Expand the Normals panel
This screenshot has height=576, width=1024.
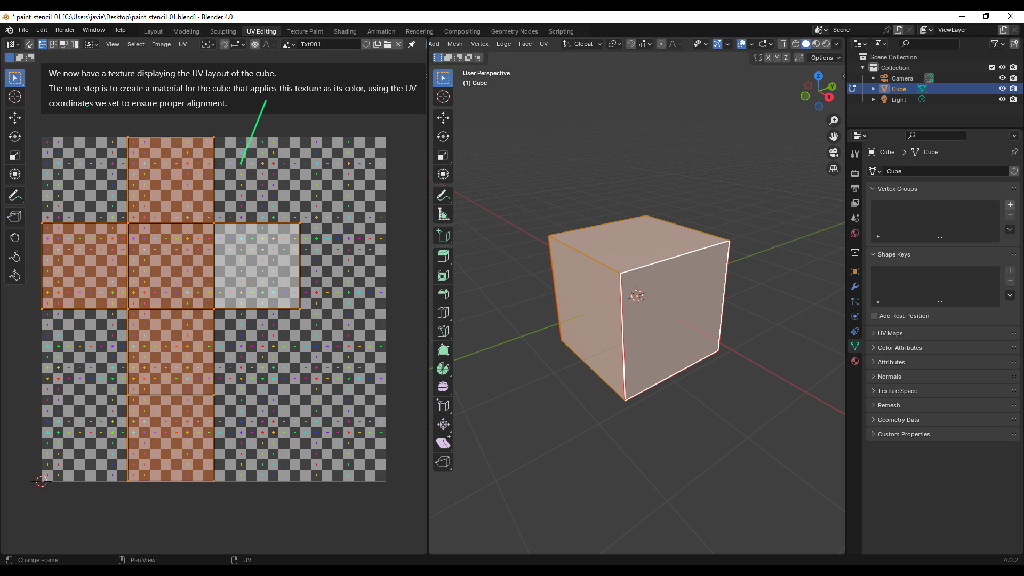coord(943,377)
